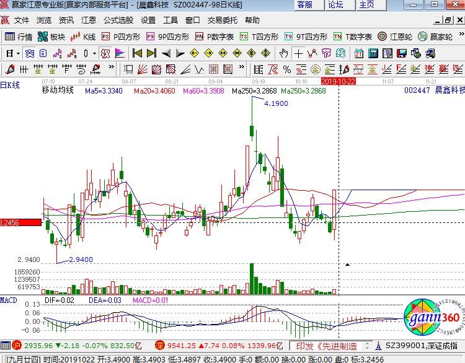This screenshot has height=363, width=465.
Task: Click the 客服 customer service button
Action: pyautogui.click(x=309, y=5)
